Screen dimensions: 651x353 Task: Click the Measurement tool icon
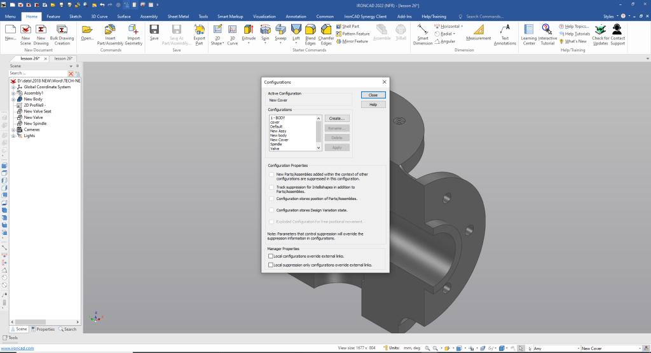(478, 29)
